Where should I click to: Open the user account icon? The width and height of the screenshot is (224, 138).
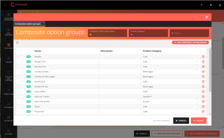(x=220, y=5)
